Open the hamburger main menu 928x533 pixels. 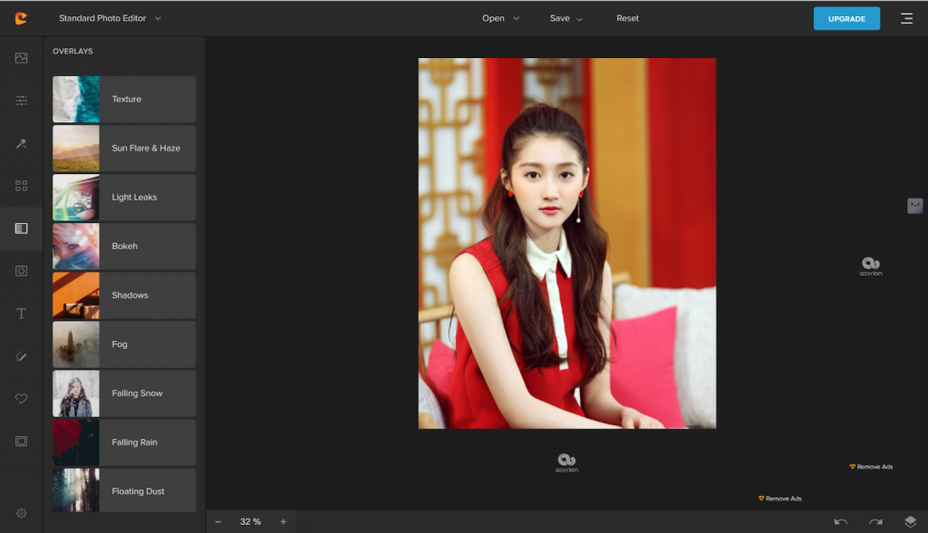906,18
